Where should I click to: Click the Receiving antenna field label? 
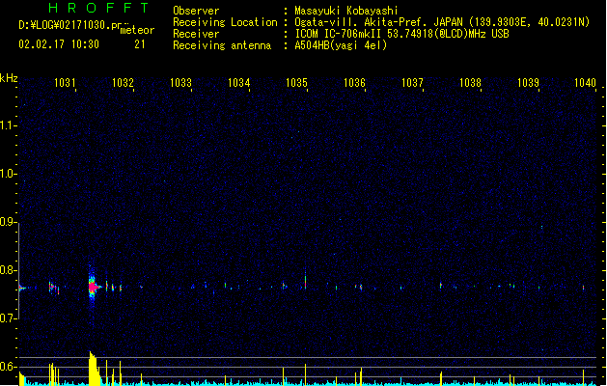pos(222,45)
